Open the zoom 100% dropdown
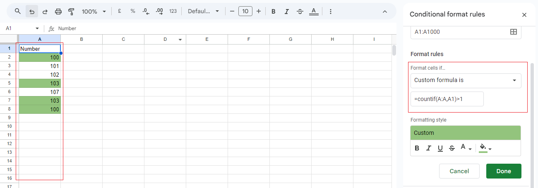 coord(94,11)
